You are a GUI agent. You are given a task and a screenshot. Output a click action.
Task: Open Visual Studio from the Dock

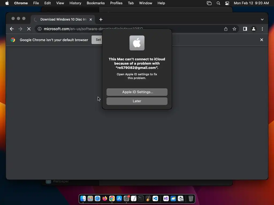(x=166, y=199)
